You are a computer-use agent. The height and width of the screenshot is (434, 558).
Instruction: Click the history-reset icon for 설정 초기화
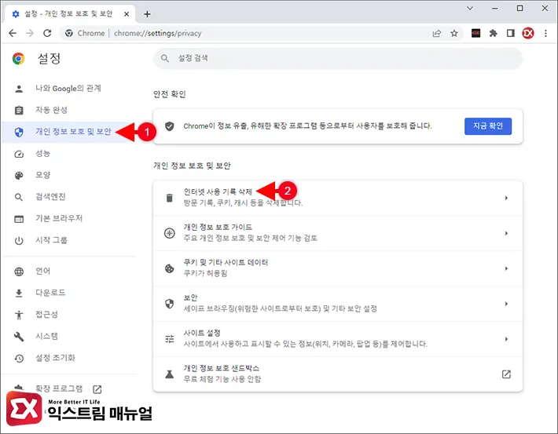coord(19,359)
